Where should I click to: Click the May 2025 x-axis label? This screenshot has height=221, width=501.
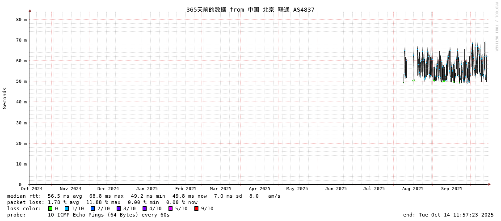(297, 189)
